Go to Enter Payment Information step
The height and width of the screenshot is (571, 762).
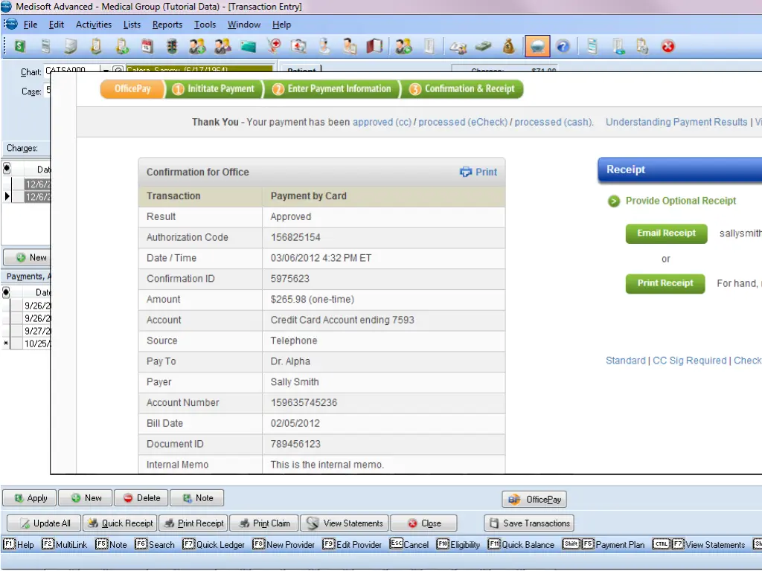coord(332,89)
